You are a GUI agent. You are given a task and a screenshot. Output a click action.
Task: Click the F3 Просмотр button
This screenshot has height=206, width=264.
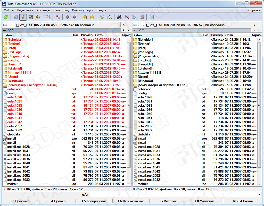(x=21, y=201)
